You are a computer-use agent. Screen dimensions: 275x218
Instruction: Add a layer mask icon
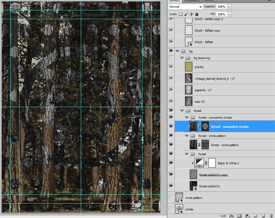coord(239,216)
